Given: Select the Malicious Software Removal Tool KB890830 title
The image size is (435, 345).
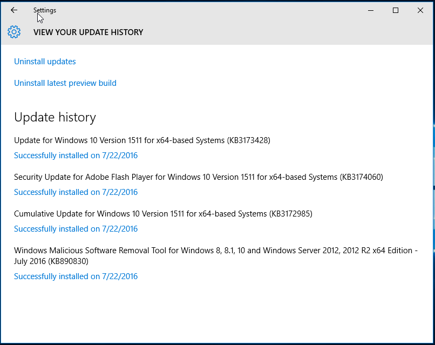Looking at the screenshot, I should pyautogui.click(x=216, y=255).
